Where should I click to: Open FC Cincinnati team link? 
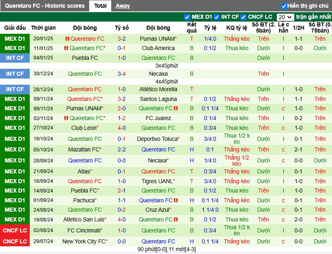pos(85,230)
